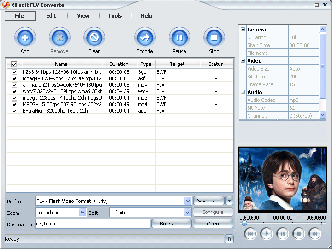Click the Add file toolbar icon
Screen dimensions: 332x249
click(25, 37)
